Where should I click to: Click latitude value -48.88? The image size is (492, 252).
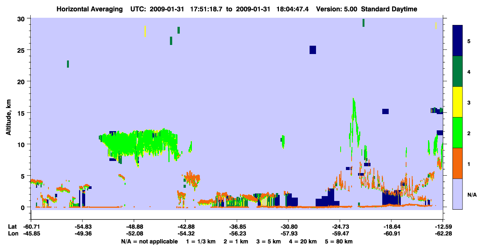click(x=134, y=226)
